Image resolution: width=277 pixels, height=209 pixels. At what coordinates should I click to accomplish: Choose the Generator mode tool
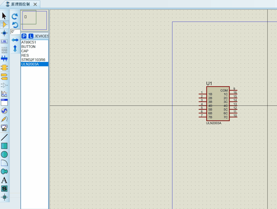pyautogui.click(x=4, y=111)
